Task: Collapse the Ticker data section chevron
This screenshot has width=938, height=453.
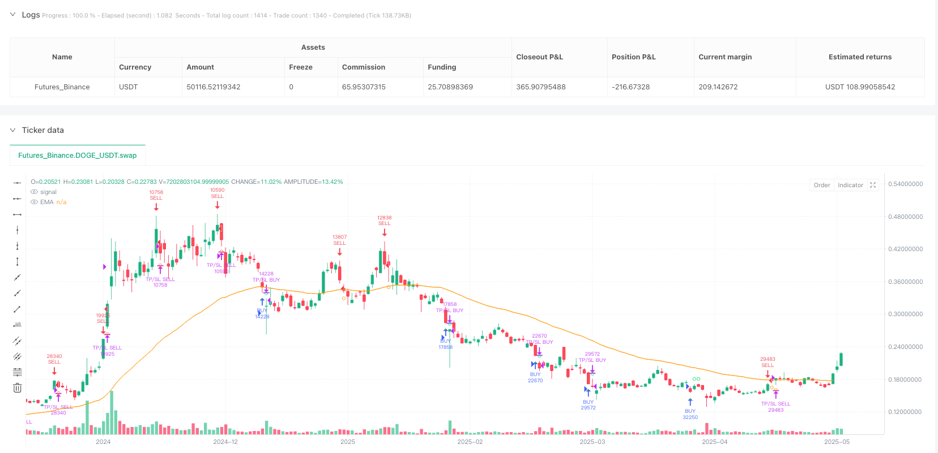Action: coord(12,130)
